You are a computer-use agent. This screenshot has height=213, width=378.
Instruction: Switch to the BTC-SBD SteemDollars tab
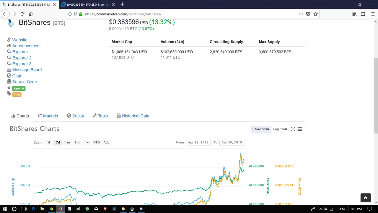(88, 4)
